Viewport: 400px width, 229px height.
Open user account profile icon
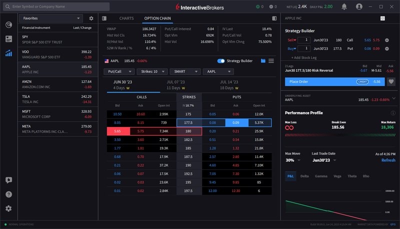(359, 6)
